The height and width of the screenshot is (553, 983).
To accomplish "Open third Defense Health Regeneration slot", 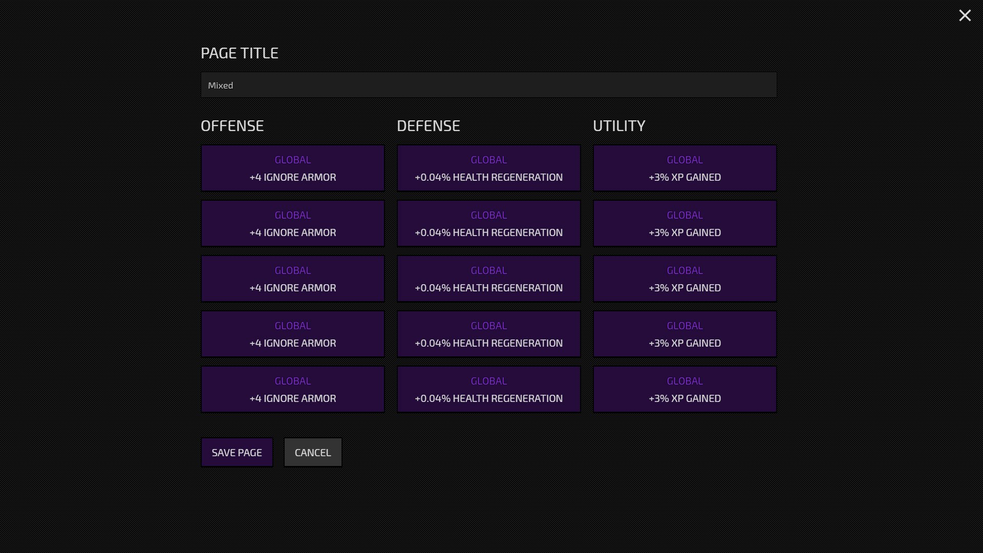I will pyautogui.click(x=488, y=279).
